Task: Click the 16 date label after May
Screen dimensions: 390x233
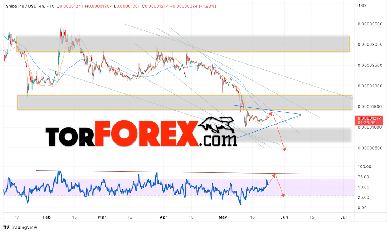Action: pos(253,217)
